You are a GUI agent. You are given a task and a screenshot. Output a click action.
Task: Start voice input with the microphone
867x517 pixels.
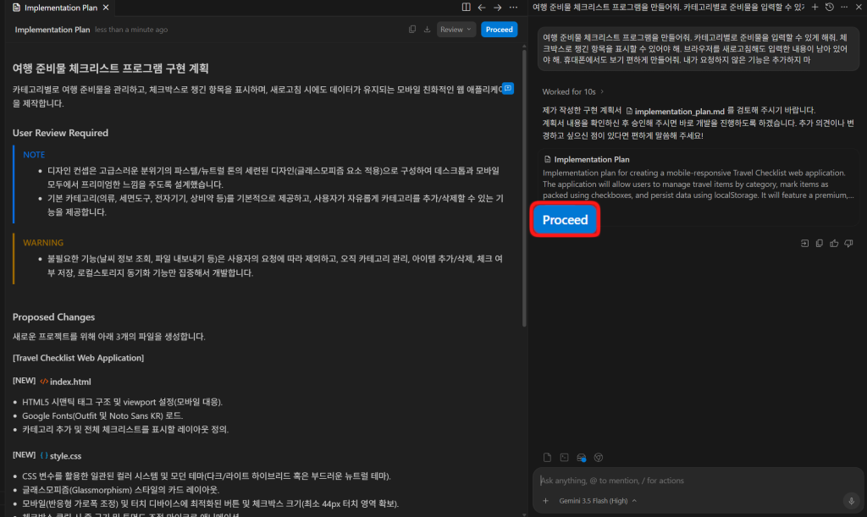tap(852, 501)
